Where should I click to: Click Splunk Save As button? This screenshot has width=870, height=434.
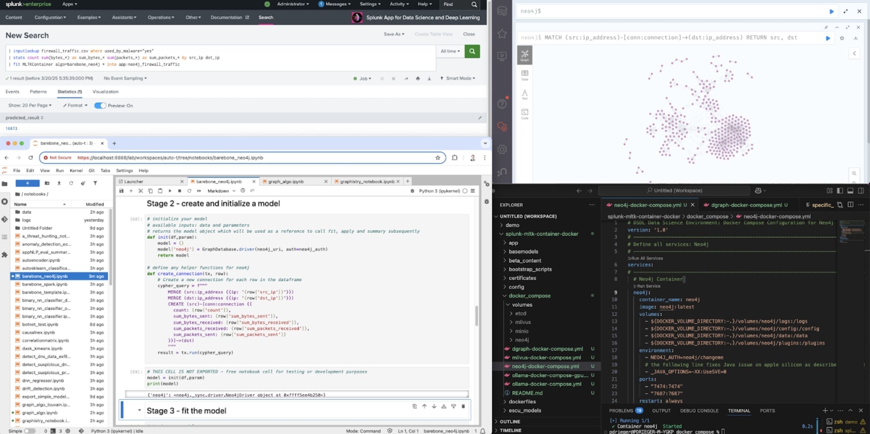coord(394,34)
